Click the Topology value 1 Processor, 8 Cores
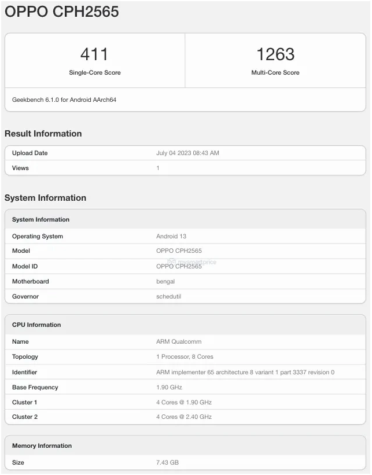This screenshot has height=475, width=372. [185, 357]
